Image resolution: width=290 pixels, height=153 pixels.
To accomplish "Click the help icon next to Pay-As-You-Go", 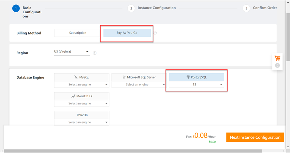I will click(x=155, y=33).
